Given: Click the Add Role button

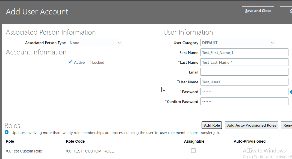Looking at the screenshot, I should [212, 125].
